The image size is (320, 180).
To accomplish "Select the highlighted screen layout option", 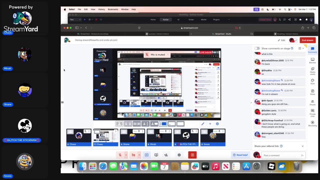I will click(x=163, y=124).
